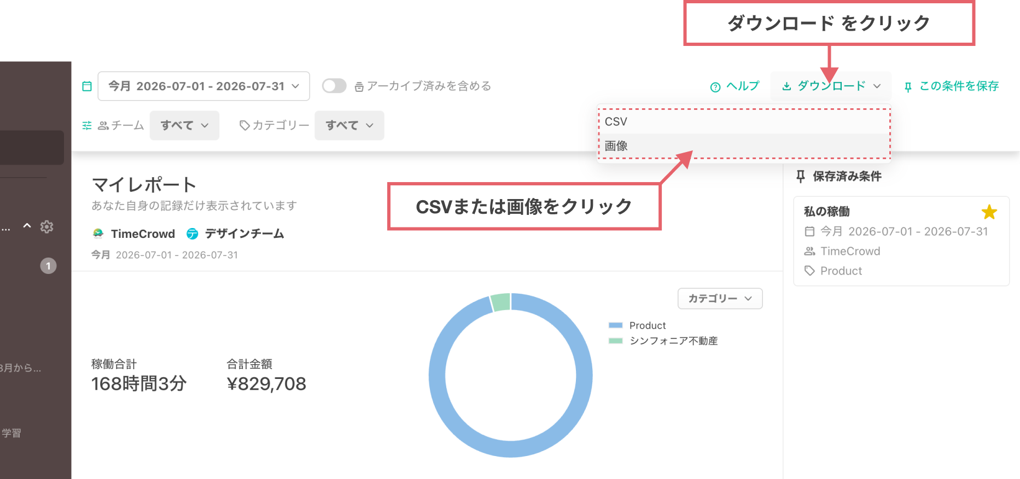Click the people icon beside チーム label
1020x479 pixels.
pyautogui.click(x=103, y=126)
